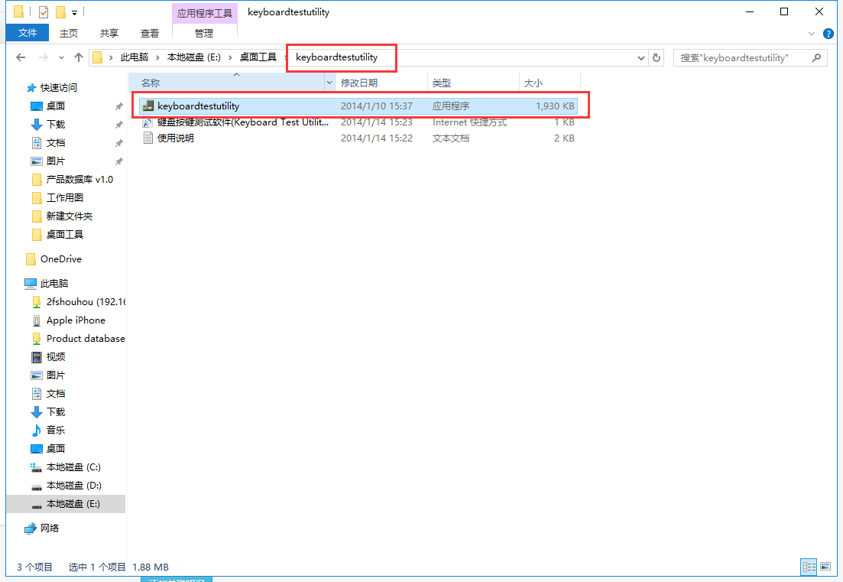Click keyboardtestutility in the address breadcrumb
This screenshot has height=582, width=843.
tap(336, 57)
